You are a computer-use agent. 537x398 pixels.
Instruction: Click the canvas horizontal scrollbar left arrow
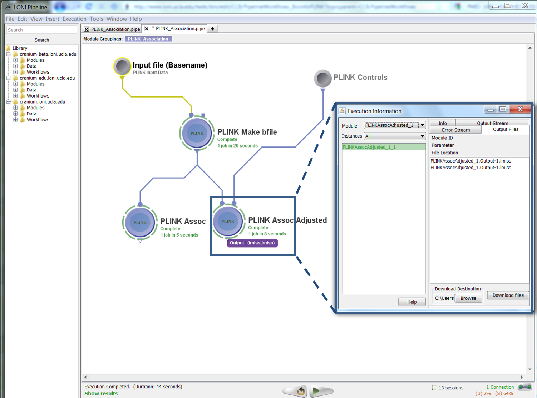[x=85, y=377]
